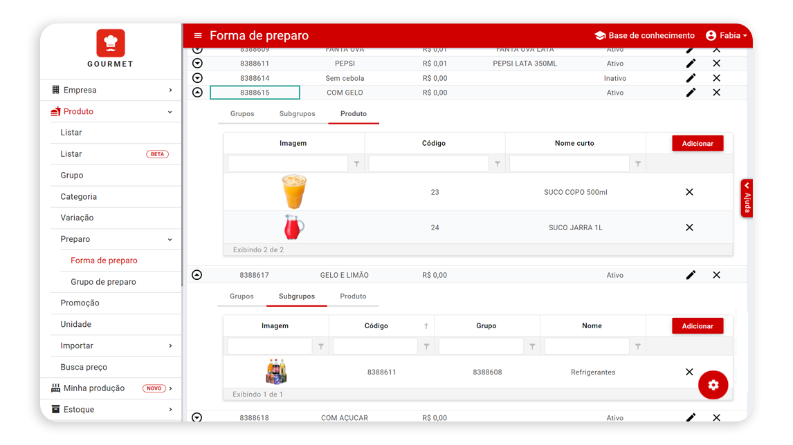This screenshot has width=793, height=445.
Task: Delete the PEPSI row
Action: 716,64
